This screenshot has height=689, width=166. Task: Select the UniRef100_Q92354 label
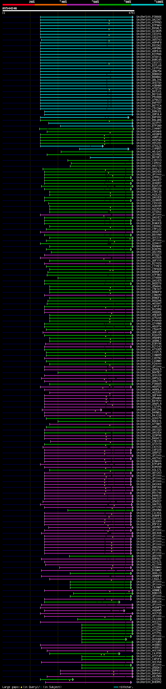[149, 252]
